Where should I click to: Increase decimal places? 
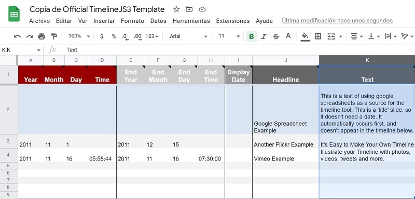[137, 37]
